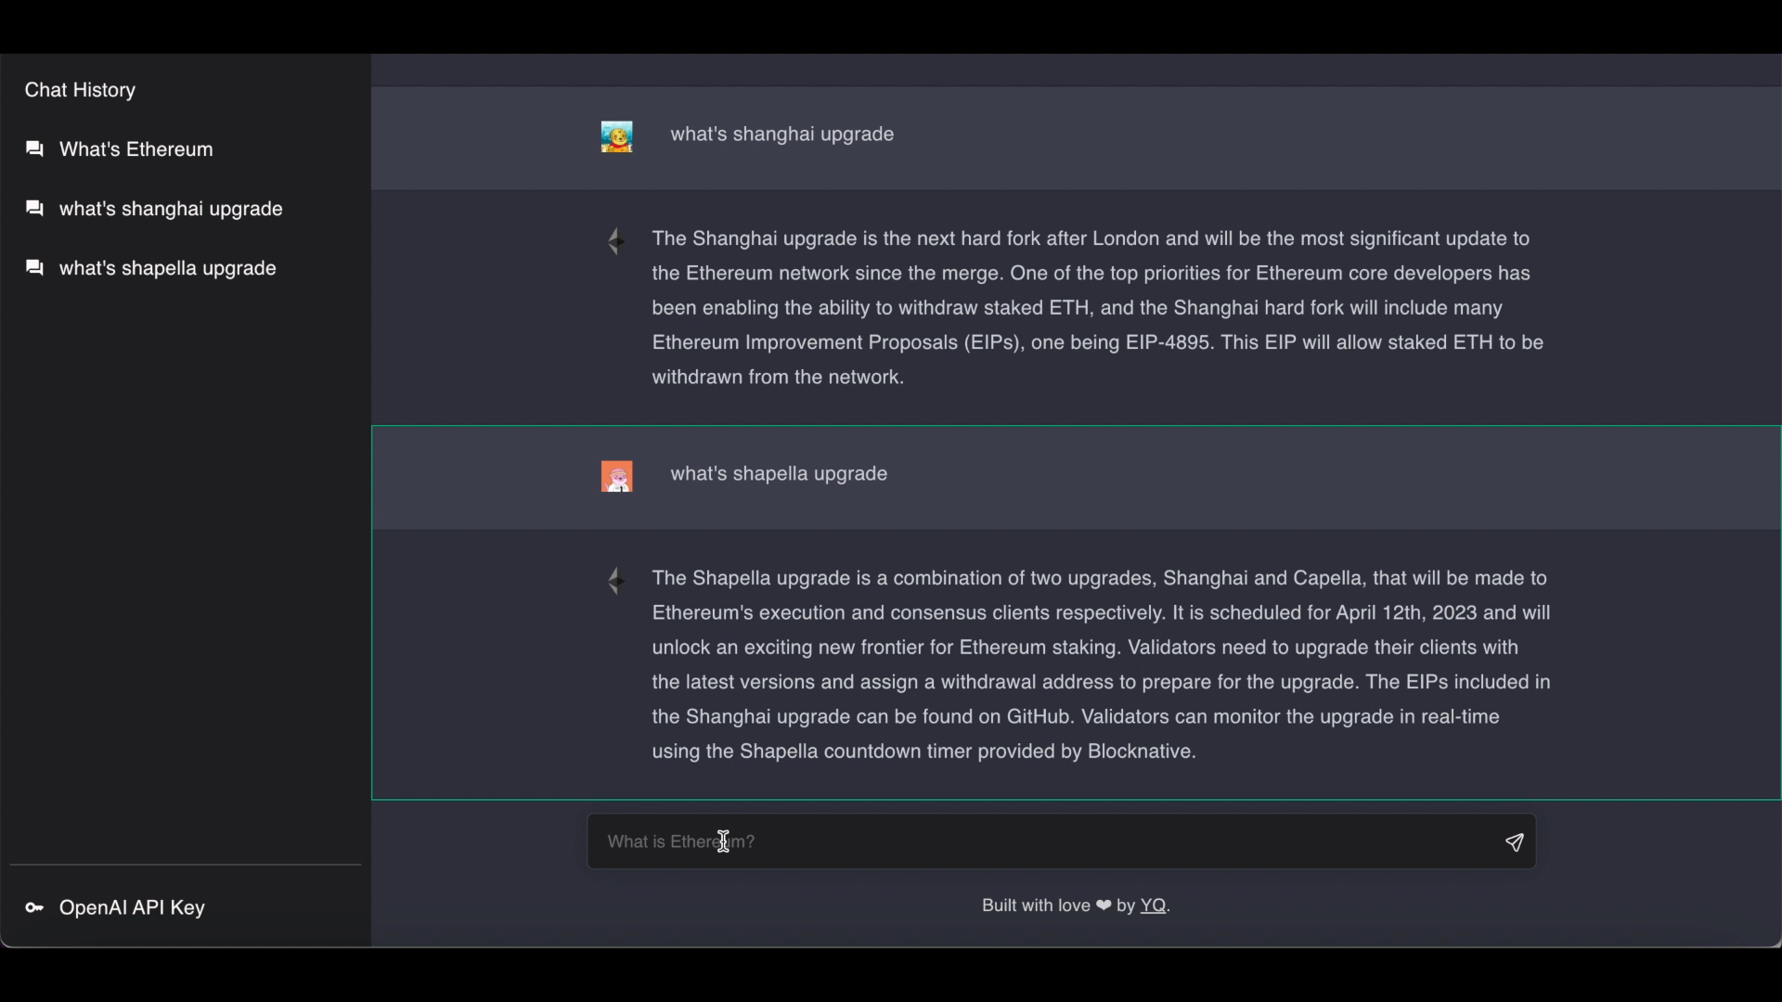
Task: Click chat icon beside What's Ethereum
Action: pyautogui.click(x=34, y=149)
